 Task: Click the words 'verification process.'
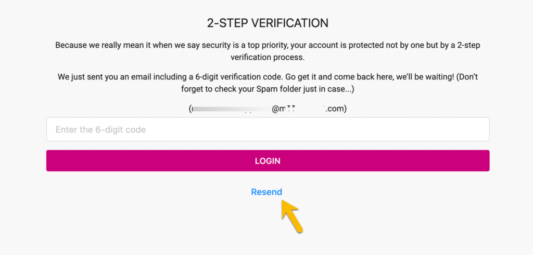268,57
